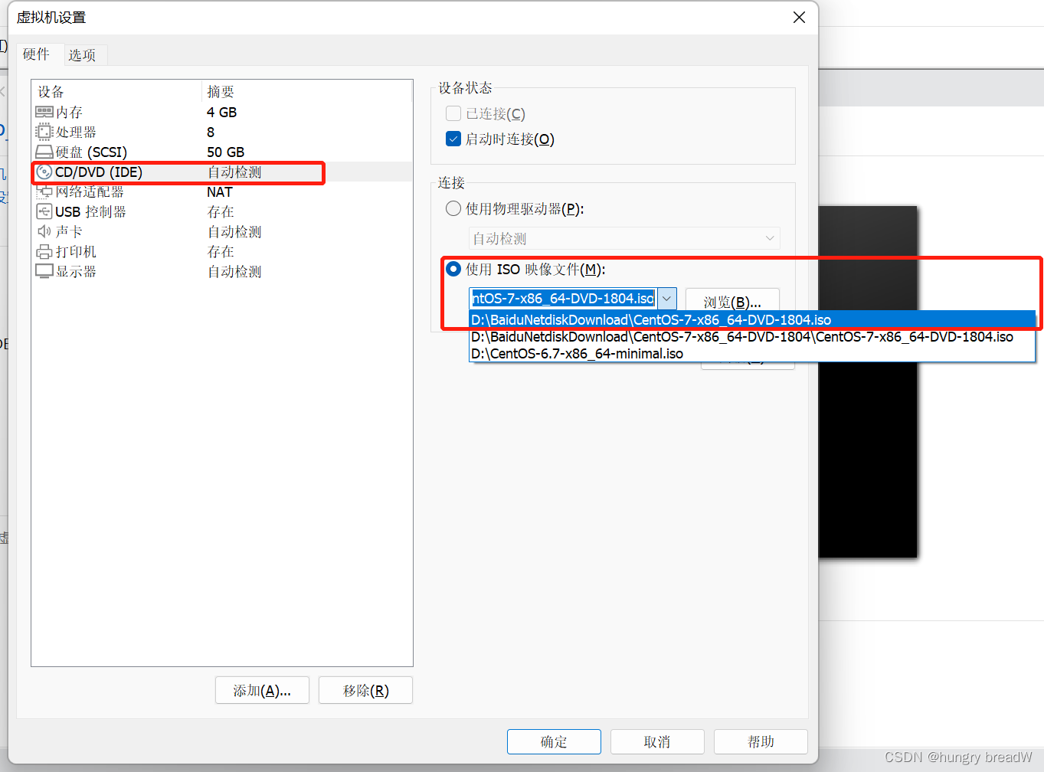
Task: Uncheck 启动时连接(O) connect at power on
Action: 453,139
